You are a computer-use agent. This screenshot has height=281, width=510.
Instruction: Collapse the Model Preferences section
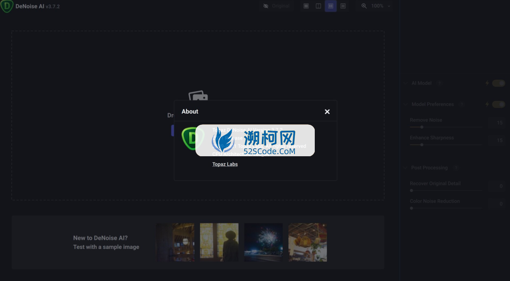pos(405,104)
